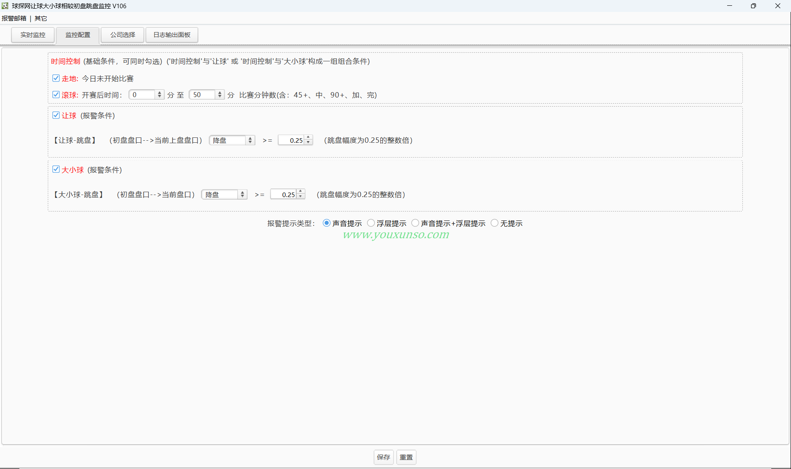
Task: Click the 【大小球-跳盘】 label
Action: [x=78, y=195]
